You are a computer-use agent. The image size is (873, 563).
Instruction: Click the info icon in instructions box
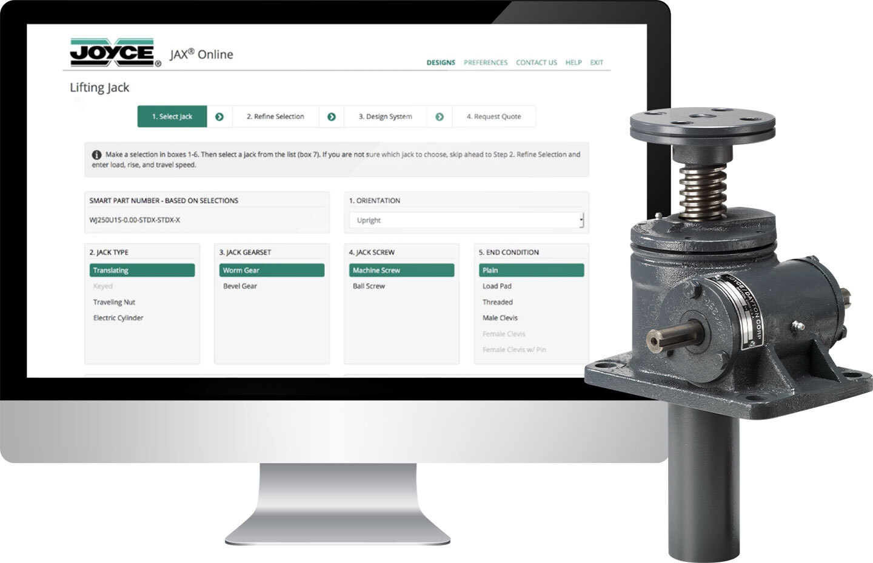click(96, 155)
